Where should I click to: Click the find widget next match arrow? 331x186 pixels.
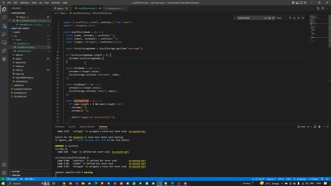tap(294, 18)
